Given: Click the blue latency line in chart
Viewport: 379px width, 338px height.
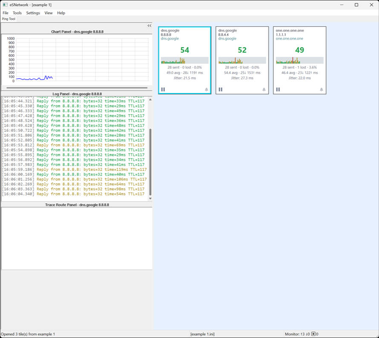Looking at the screenshot, I should [x=34, y=78].
